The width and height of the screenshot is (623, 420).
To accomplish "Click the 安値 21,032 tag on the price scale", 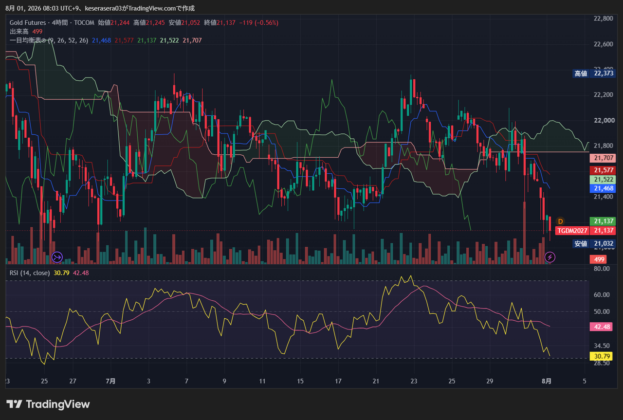I will pyautogui.click(x=594, y=244).
